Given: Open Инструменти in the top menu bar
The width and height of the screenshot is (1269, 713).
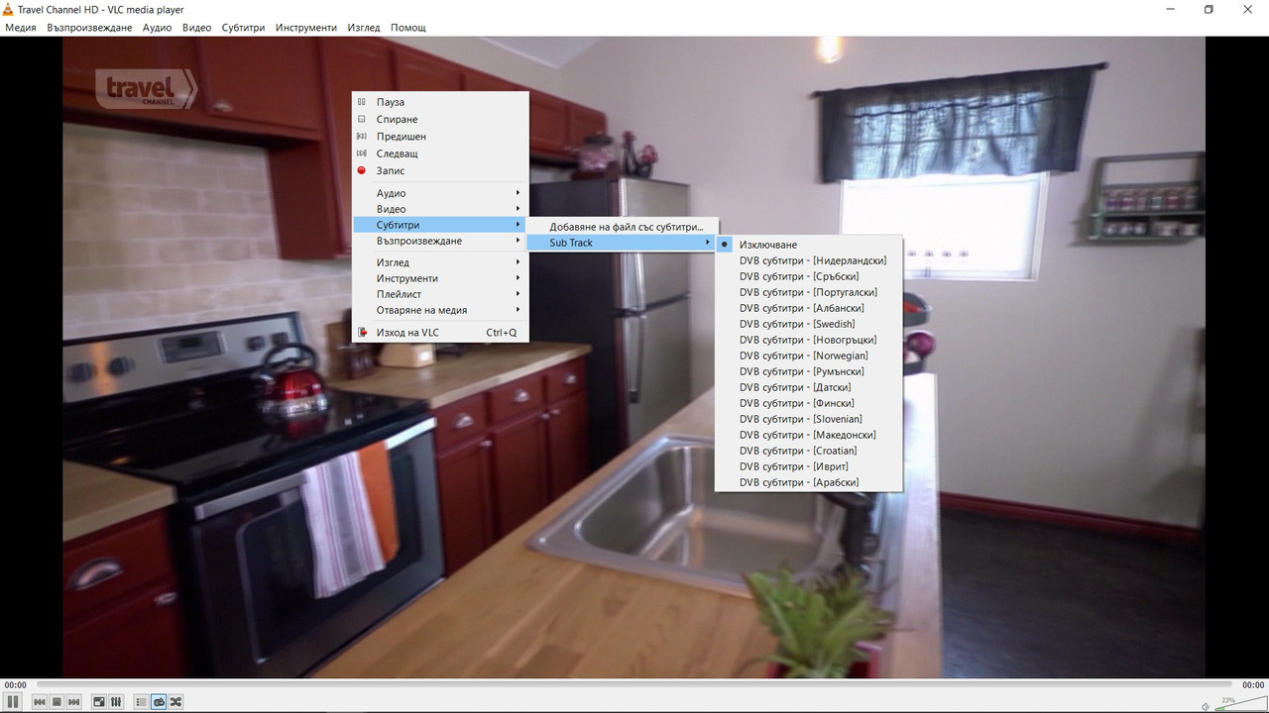Looking at the screenshot, I should (x=306, y=28).
